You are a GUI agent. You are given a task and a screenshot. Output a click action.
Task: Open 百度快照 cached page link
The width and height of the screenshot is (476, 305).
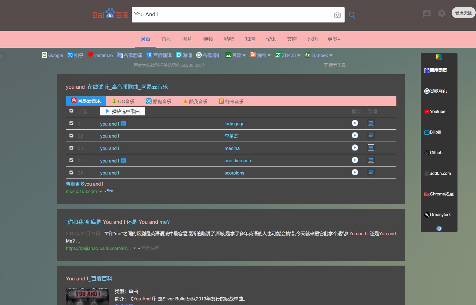point(150,248)
